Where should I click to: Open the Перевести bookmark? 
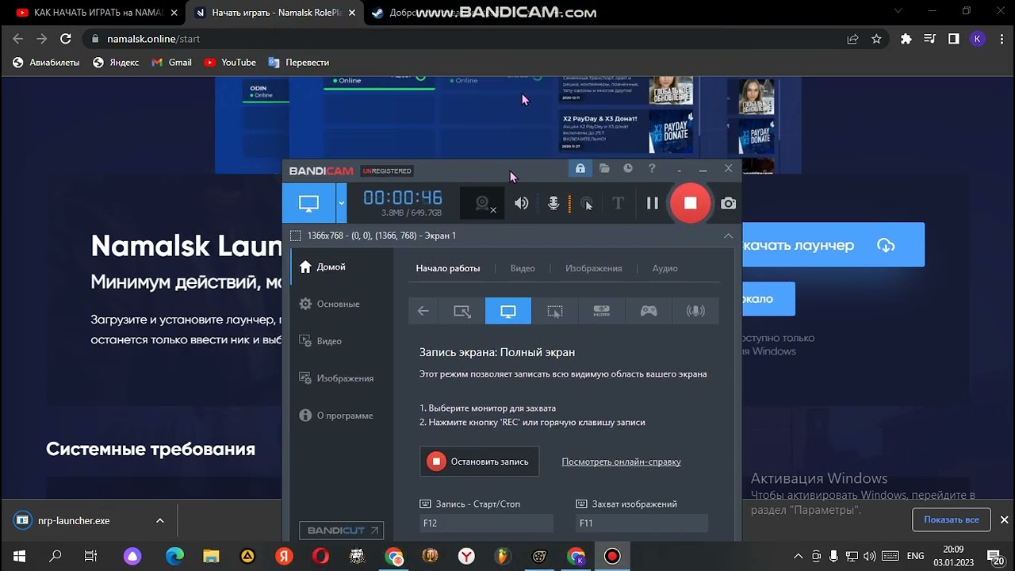[298, 63]
